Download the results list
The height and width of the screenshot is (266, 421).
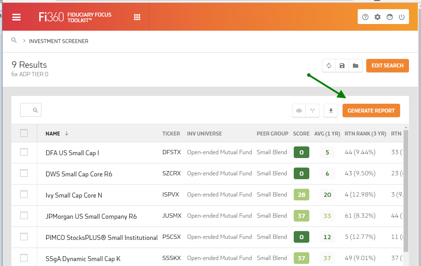point(331,110)
